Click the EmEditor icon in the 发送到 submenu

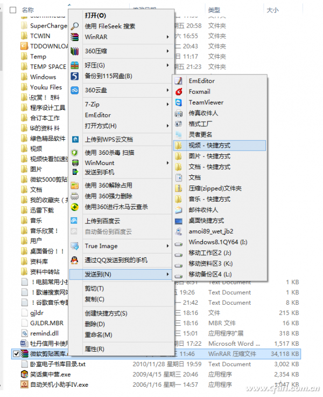click(x=179, y=81)
